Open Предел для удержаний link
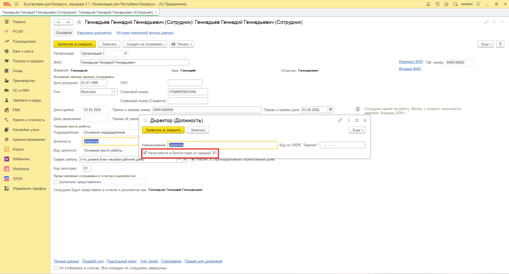The width and height of the screenshot is (509, 274). [x=203, y=261]
